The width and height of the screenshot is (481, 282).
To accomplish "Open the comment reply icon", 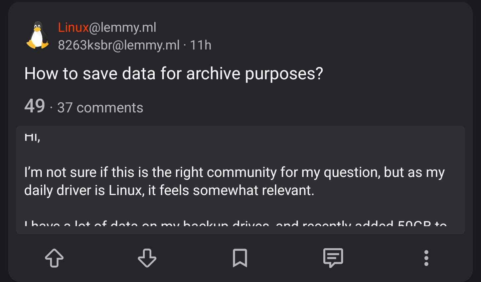I will click(333, 258).
